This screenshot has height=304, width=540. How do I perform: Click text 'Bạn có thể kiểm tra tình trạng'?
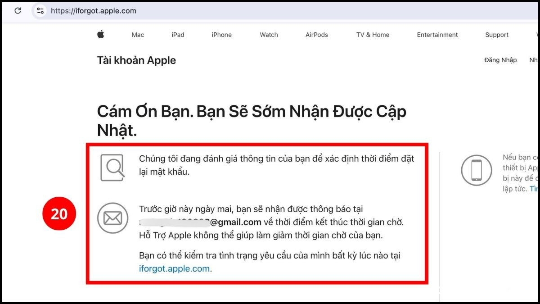click(201, 256)
